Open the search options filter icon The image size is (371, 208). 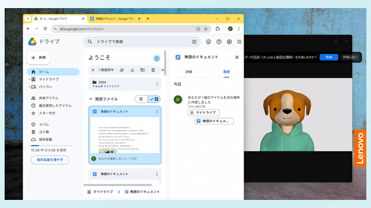tap(194, 42)
